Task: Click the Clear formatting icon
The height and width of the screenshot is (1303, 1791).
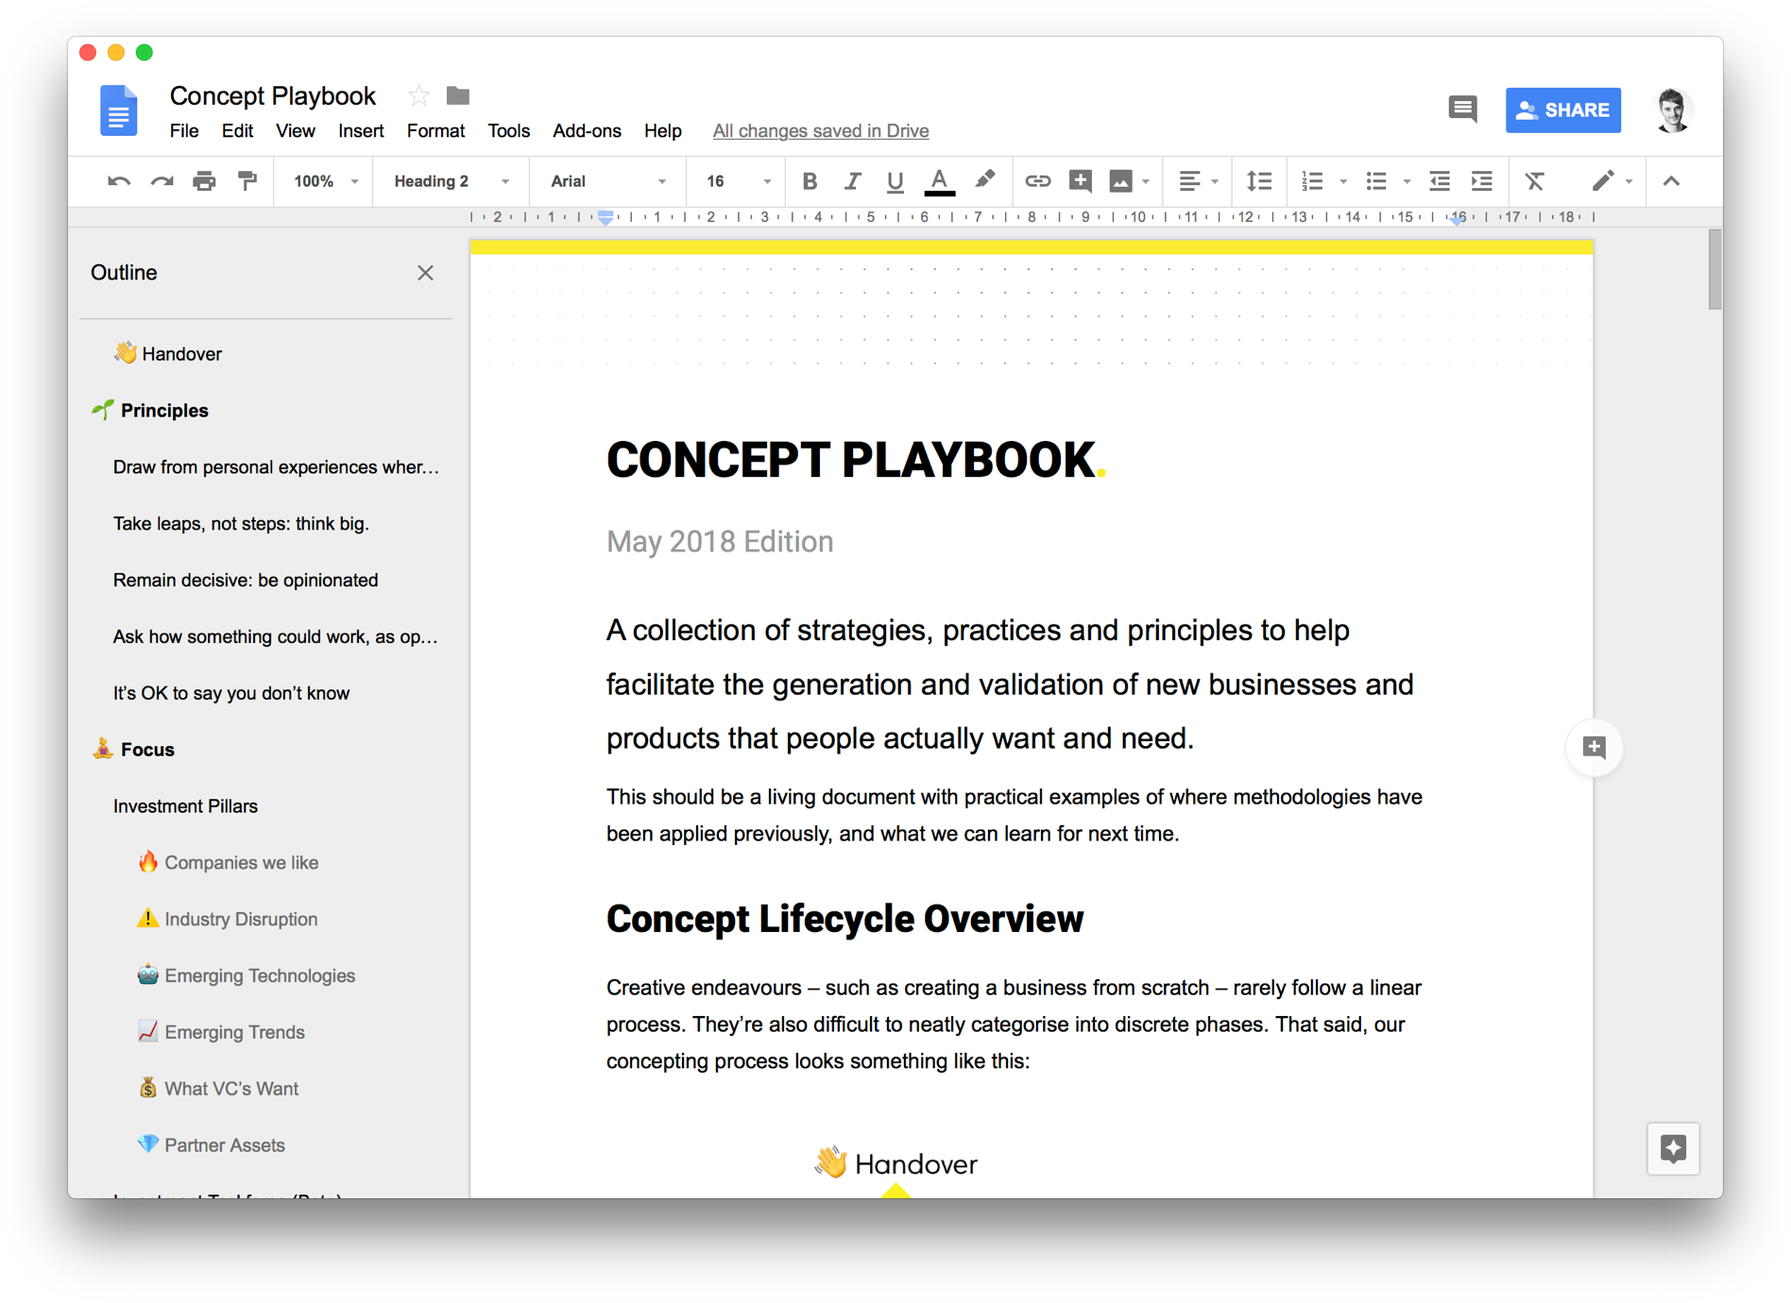Action: [1535, 181]
